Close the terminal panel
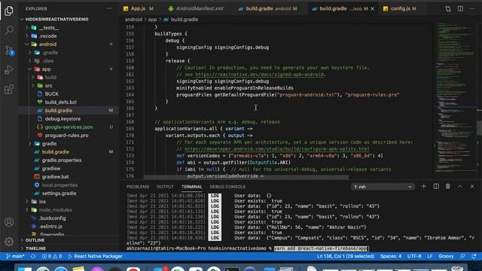Viewport: 482px width, 271px height. [472, 186]
